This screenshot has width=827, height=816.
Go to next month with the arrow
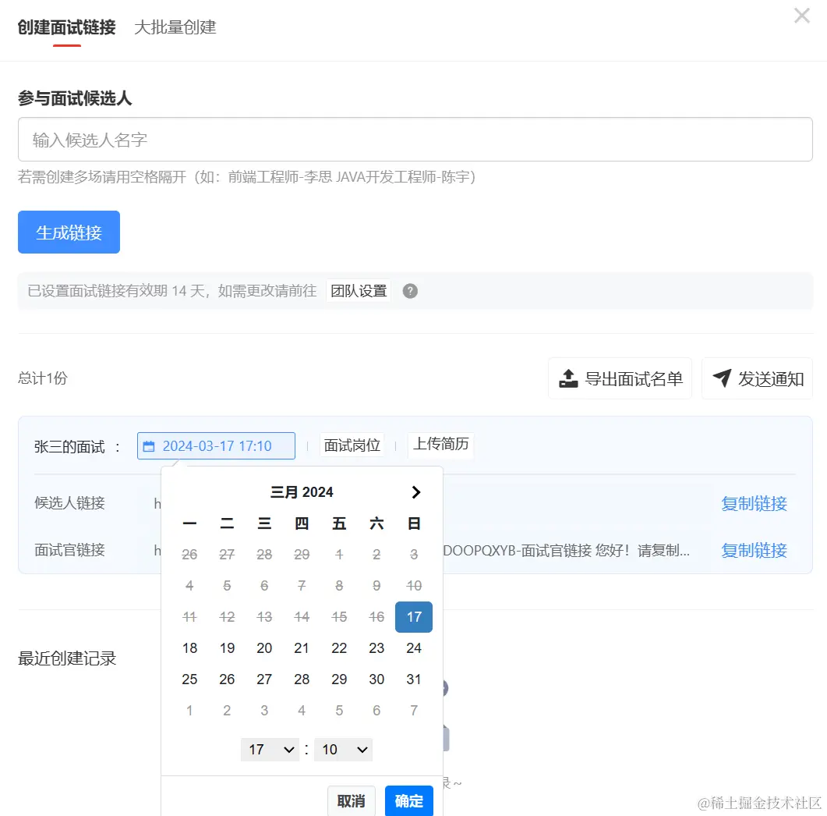tap(415, 492)
